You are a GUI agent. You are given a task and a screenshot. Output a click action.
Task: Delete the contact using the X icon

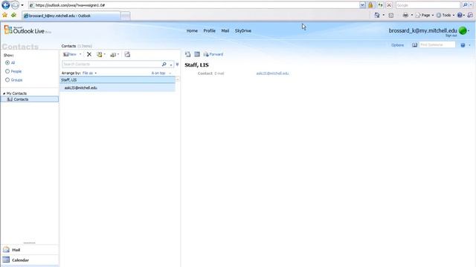pos(89,54)
